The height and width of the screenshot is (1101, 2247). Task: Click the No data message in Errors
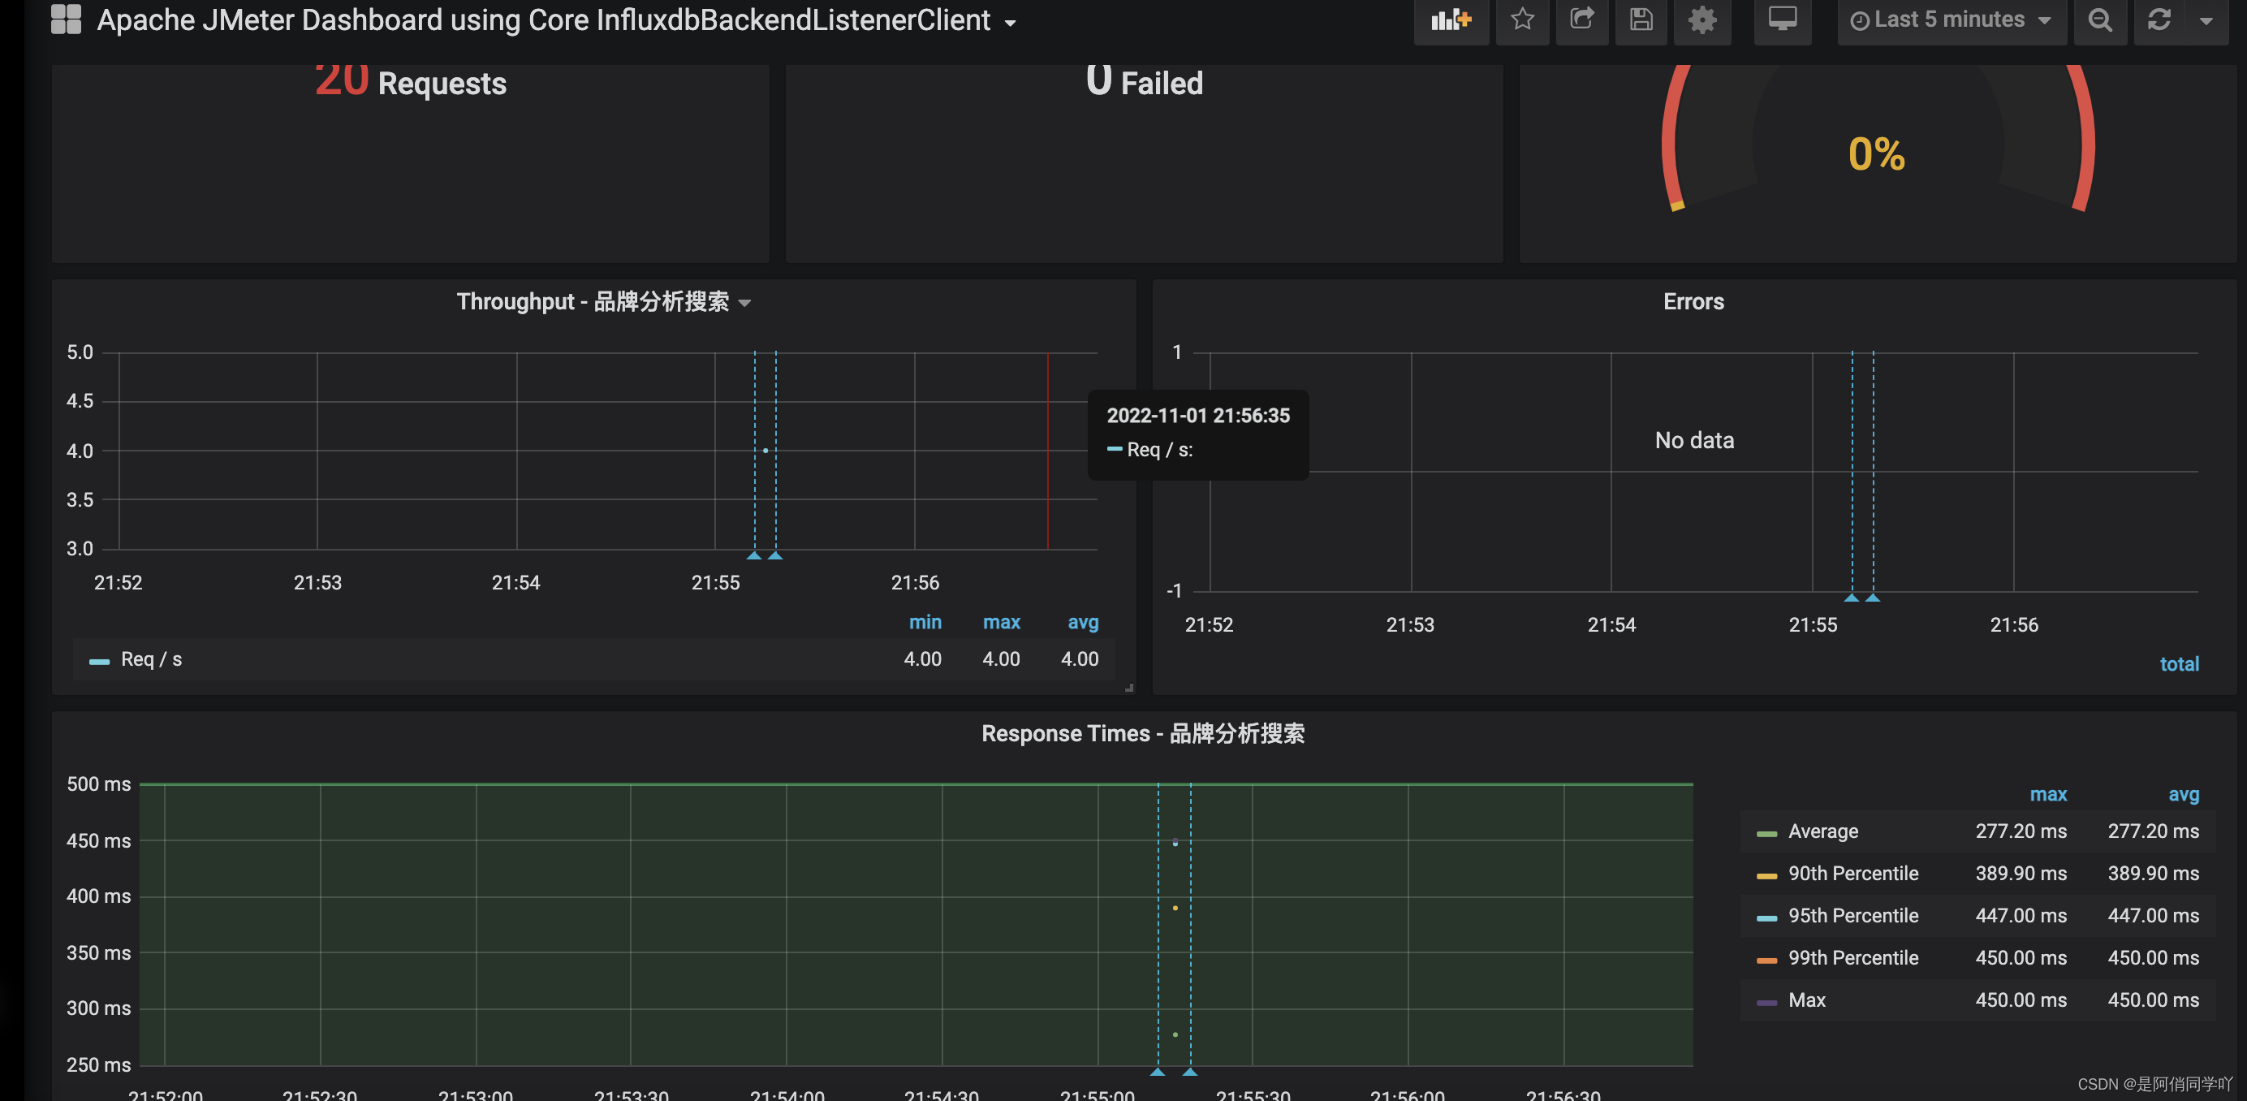(1694, 441)
